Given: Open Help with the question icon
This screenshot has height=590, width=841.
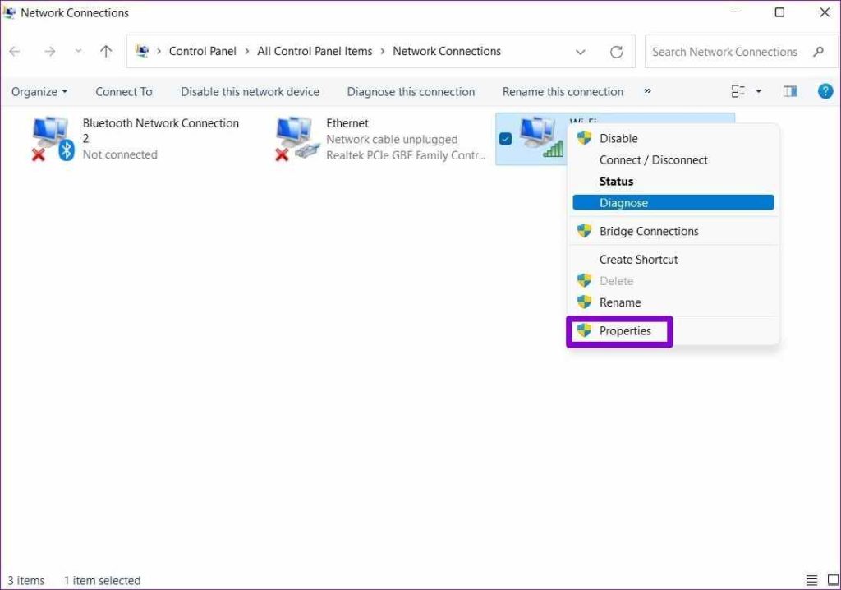Looking at the screenshot, I should click(x=825, y=91).
